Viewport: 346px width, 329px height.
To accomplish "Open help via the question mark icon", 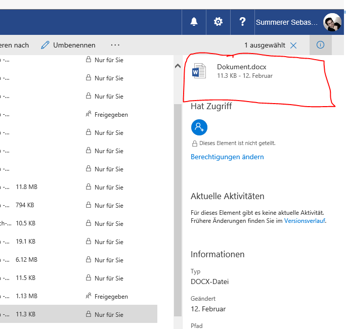I will coord(242,22).
